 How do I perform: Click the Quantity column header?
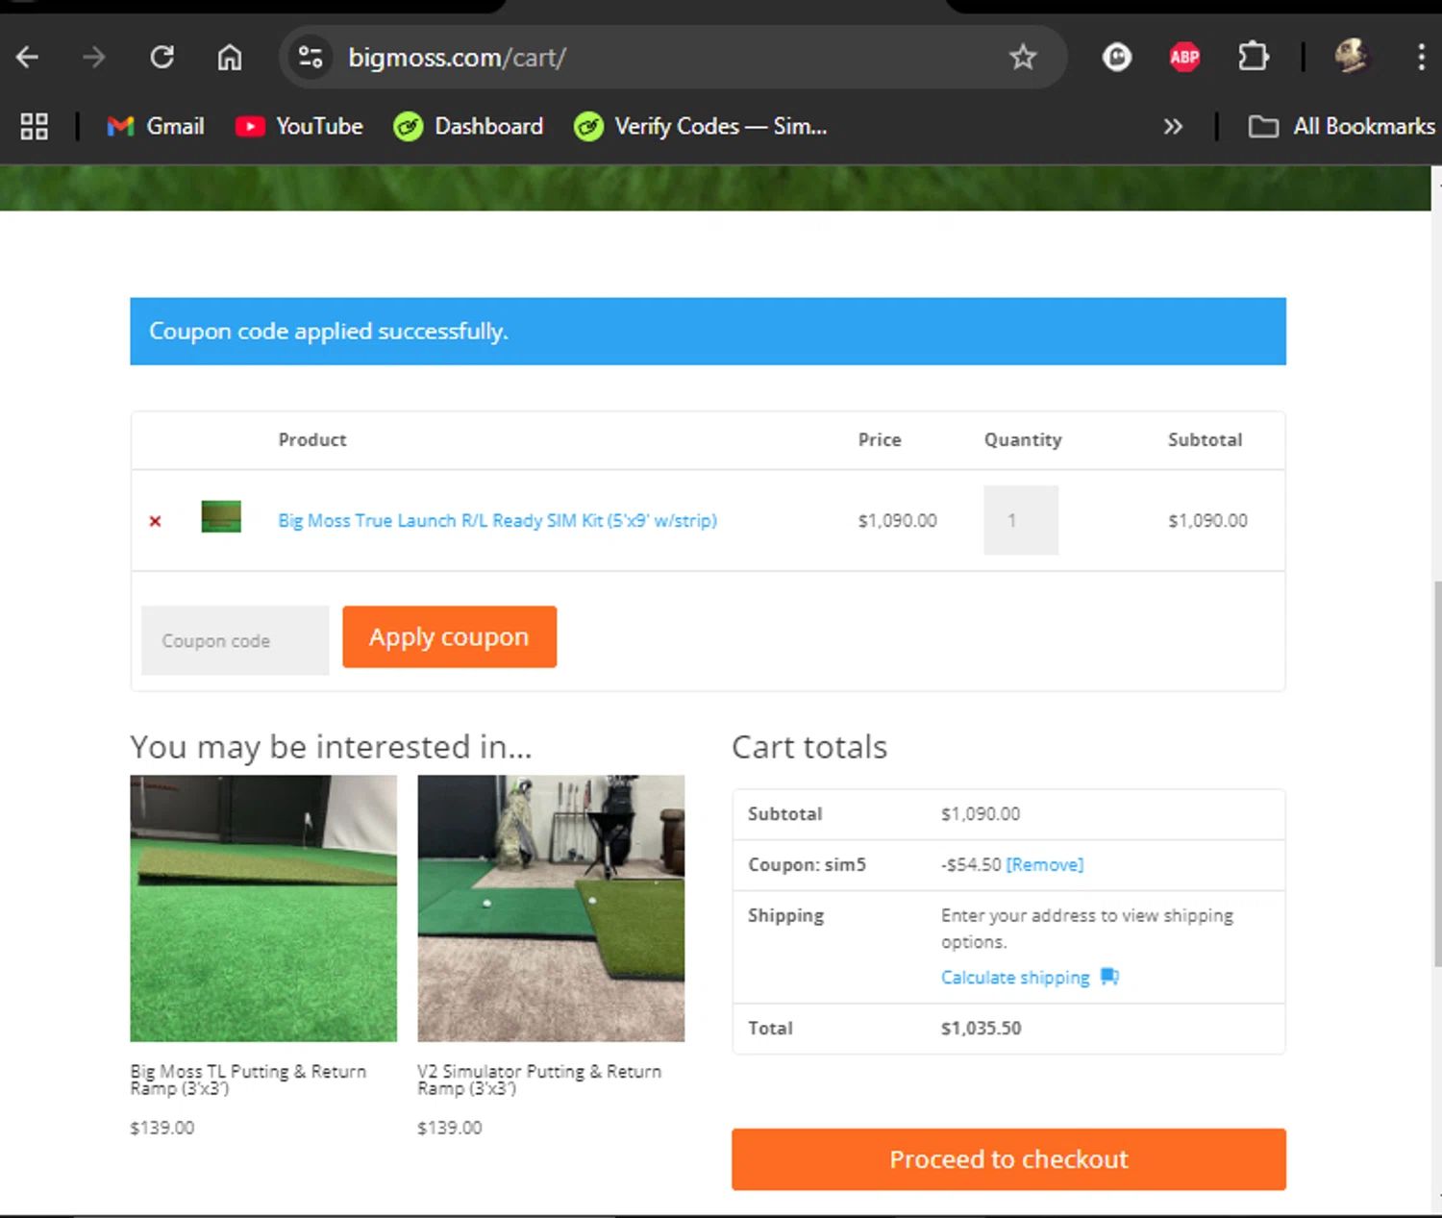(1023, 440)
